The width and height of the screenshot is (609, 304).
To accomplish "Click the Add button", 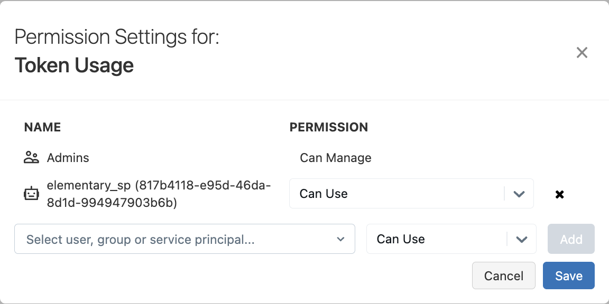I will point(571,239).
